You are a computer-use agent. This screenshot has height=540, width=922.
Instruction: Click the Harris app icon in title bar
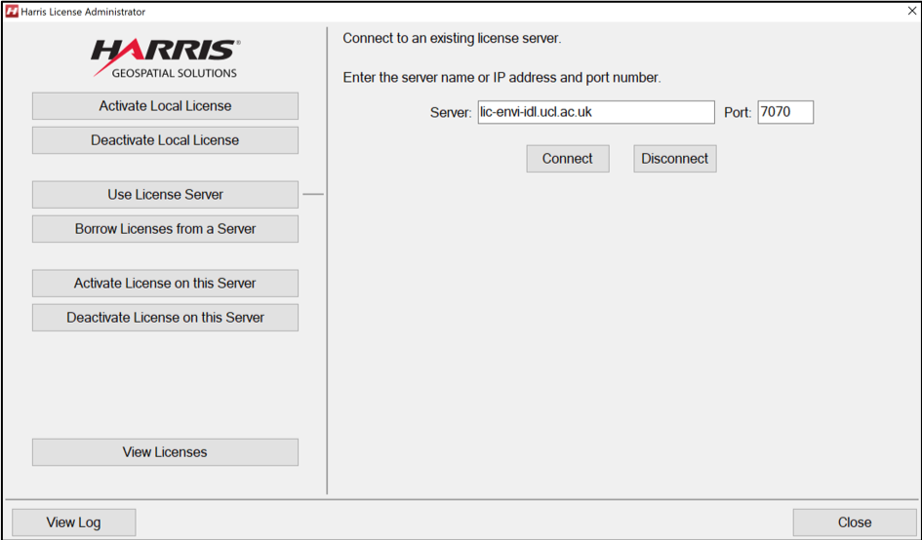[x=12, y=11]
